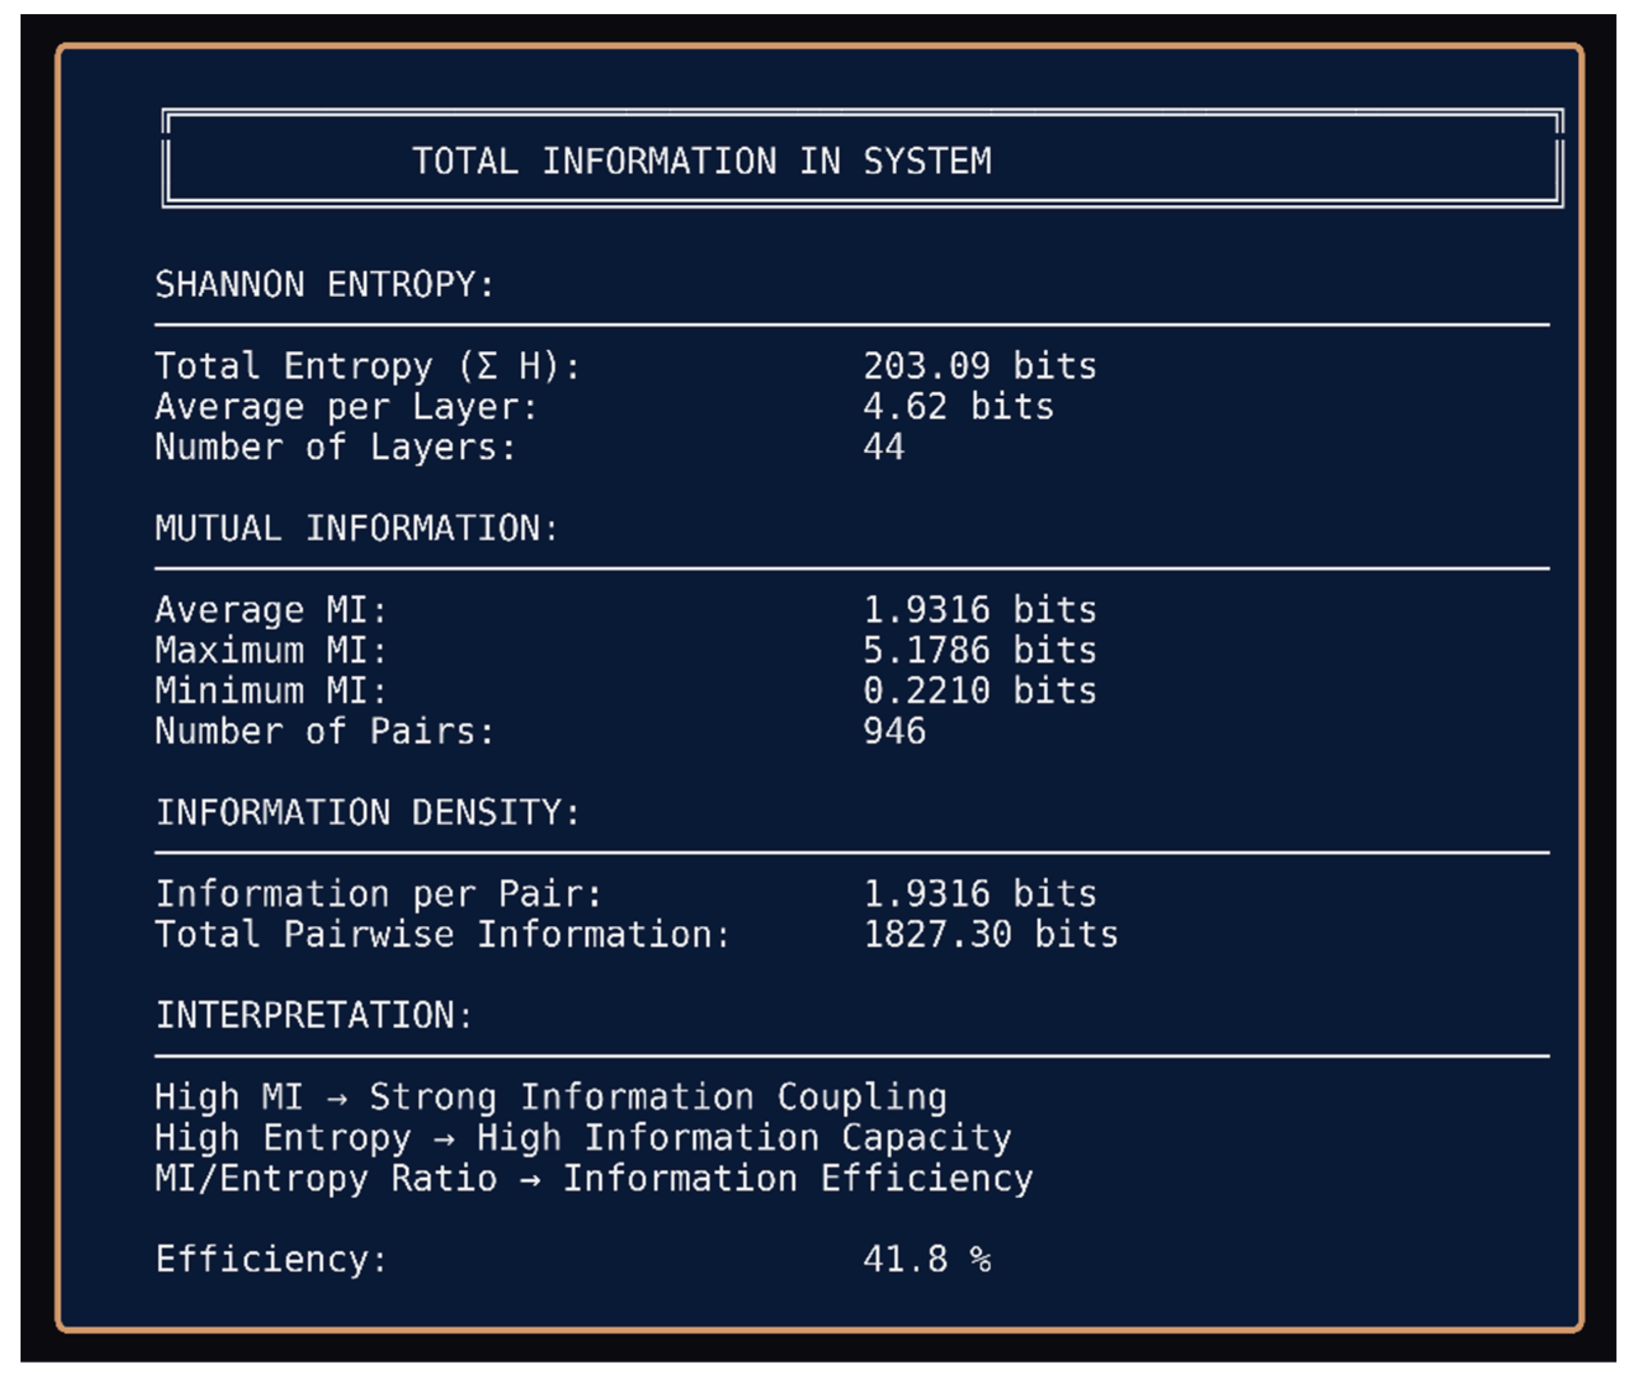Click the Average MI value 1.9316 bits
The height and width of the screenshot is (1385, 1637).
point(979,610)
